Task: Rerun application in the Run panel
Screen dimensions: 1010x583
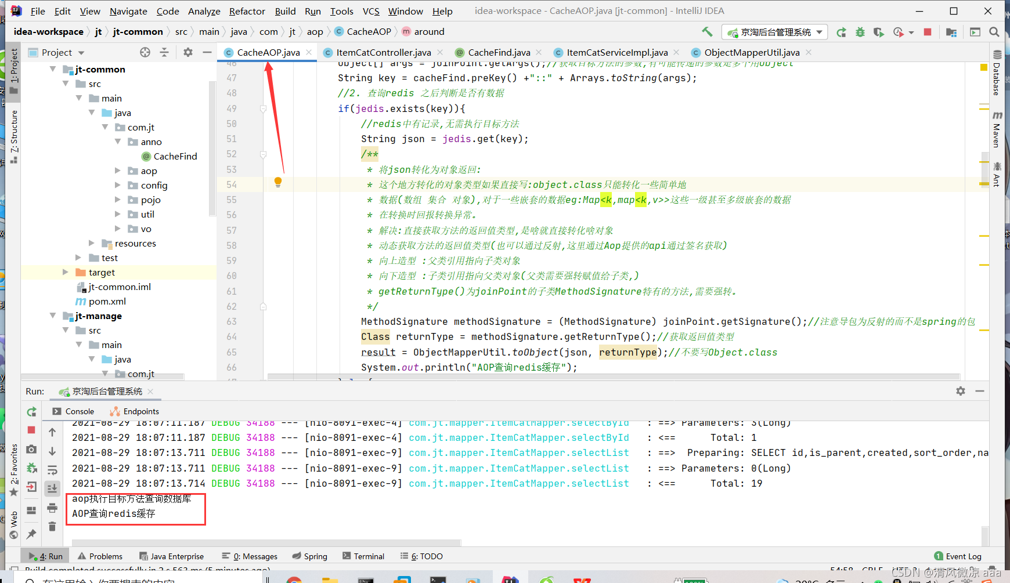Action: pos(32,412)
